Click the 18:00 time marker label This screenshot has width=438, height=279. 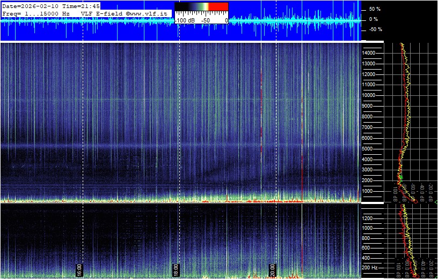click(176, 269)
